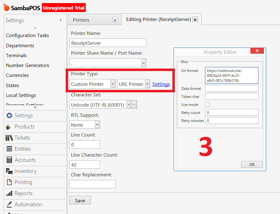Image resolution: width=280 pixels, height=214 pixels.
Task: Click the SambaPOS orange logo
Action: [x=6, y=7]
